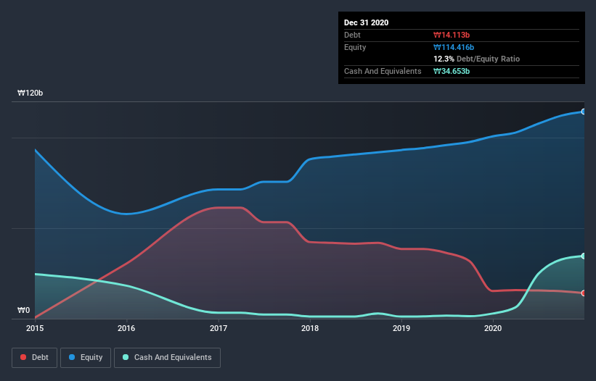Click the Debt endpoint marker at Dec 2020
Image resolution: width=596 pixels, height=381 pixels.
pos(584,293)
